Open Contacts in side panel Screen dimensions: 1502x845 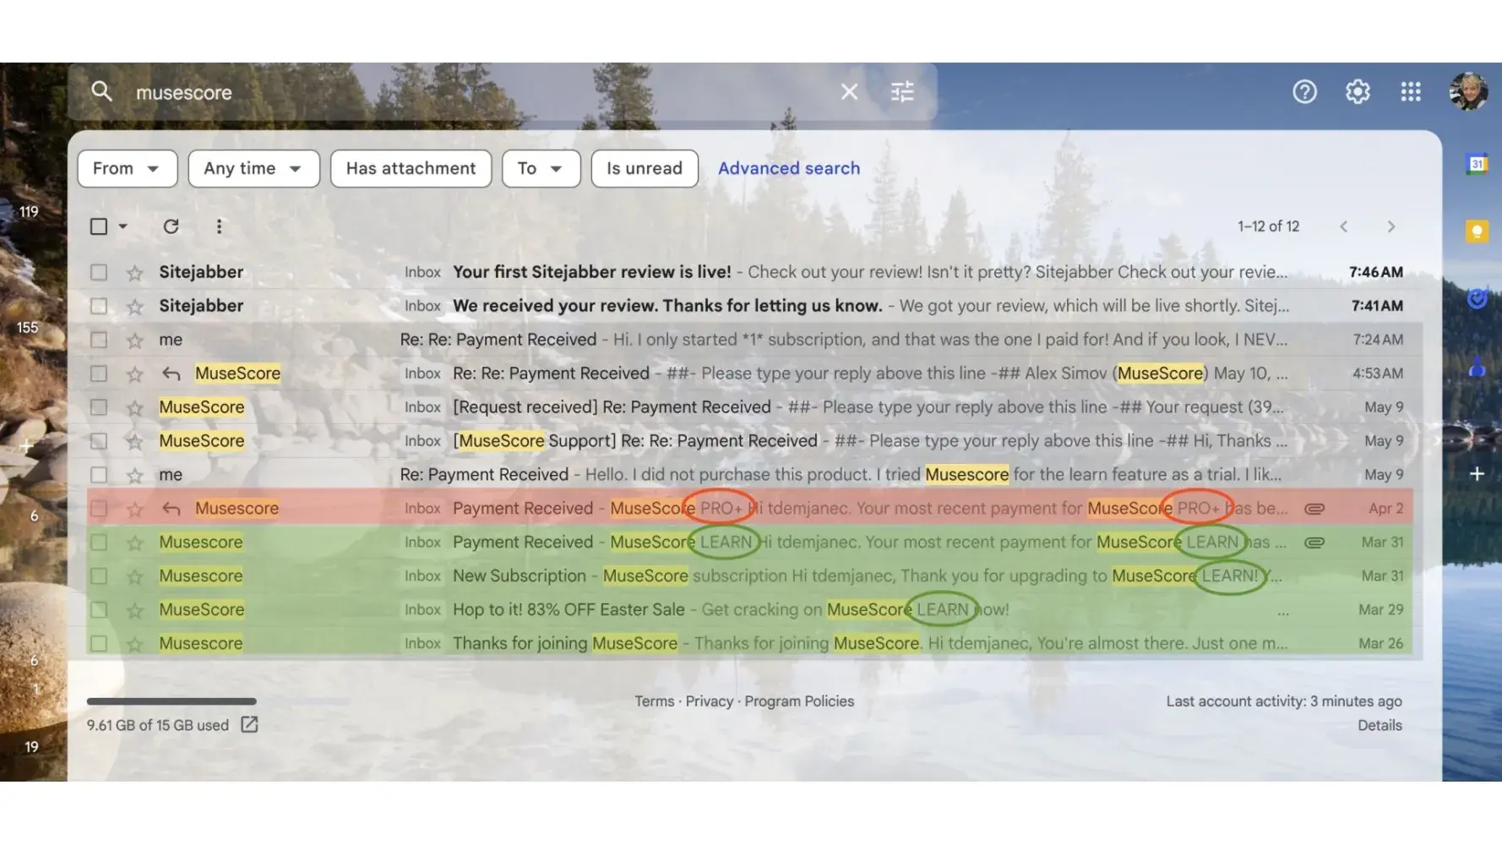pyautogui.click(x=1477, y=366)
